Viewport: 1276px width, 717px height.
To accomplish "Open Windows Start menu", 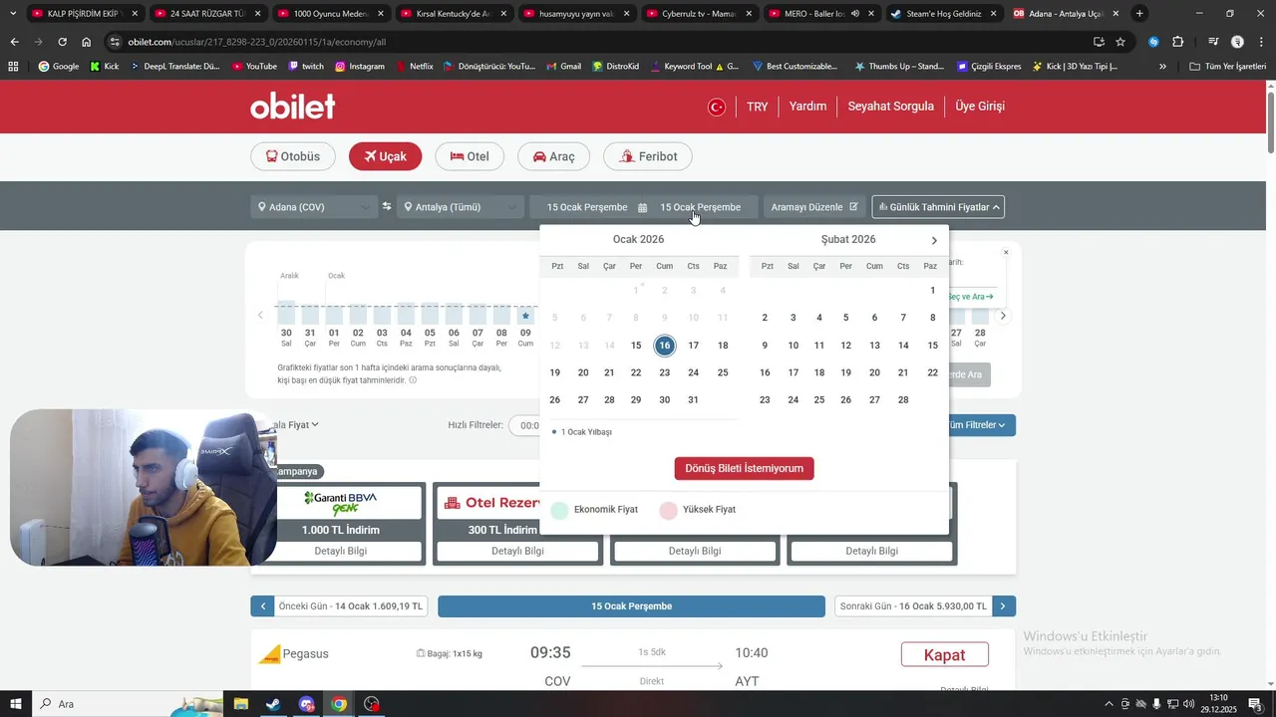I will (16, 704).
